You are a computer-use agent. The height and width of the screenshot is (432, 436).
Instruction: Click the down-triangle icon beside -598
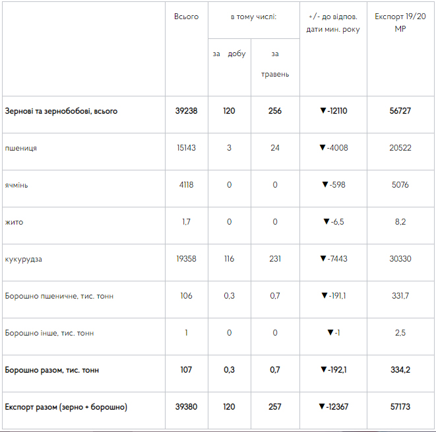(325, 184)
